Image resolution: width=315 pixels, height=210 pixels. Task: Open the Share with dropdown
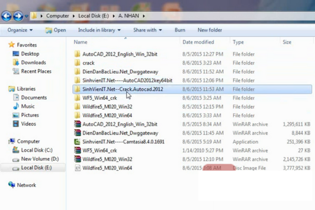tap(147, 30)
